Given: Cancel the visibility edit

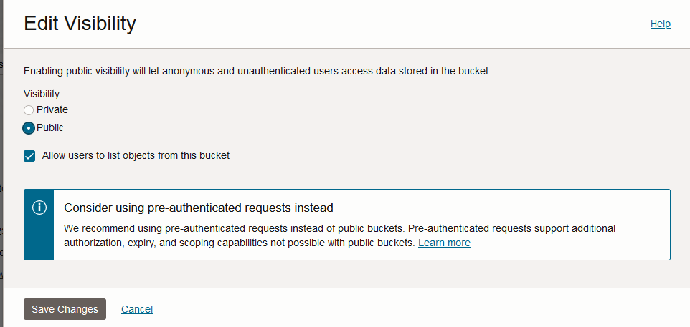Looking at the screenshot, I should pyautogui.click(x=137, y=309).
